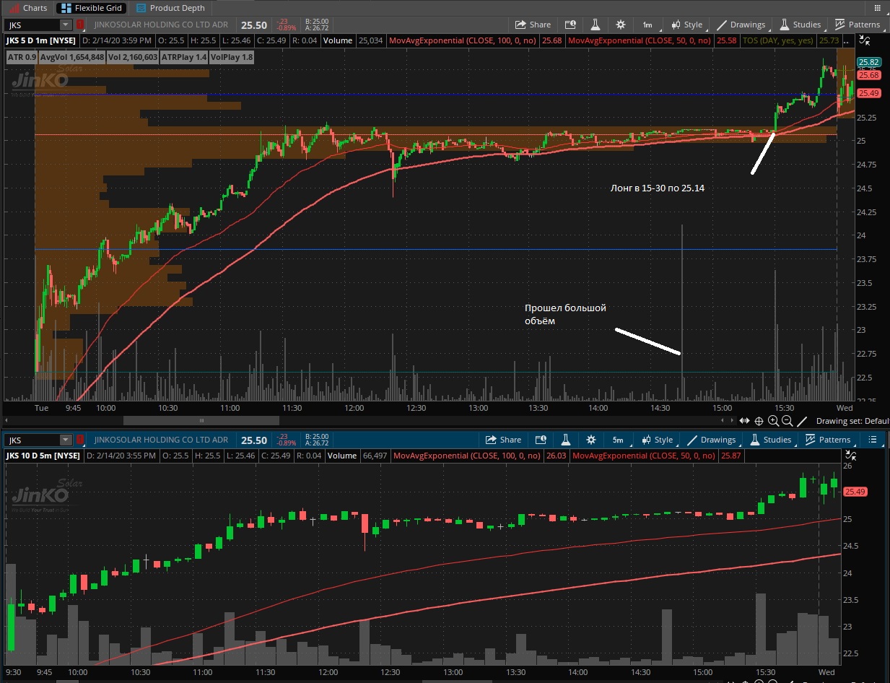Click the 25.49 price bubble, upper chart axis
The height and width of the screenshot is (683, 890).
coord(868,93)
